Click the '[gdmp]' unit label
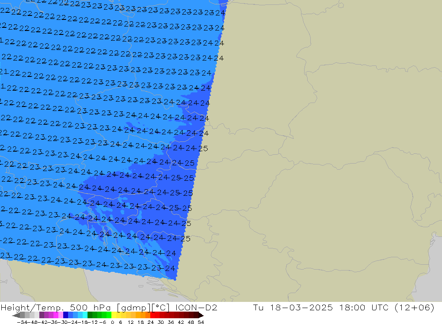Image resolution: width=442 pixels, height=324 pixels. (133, 308)
